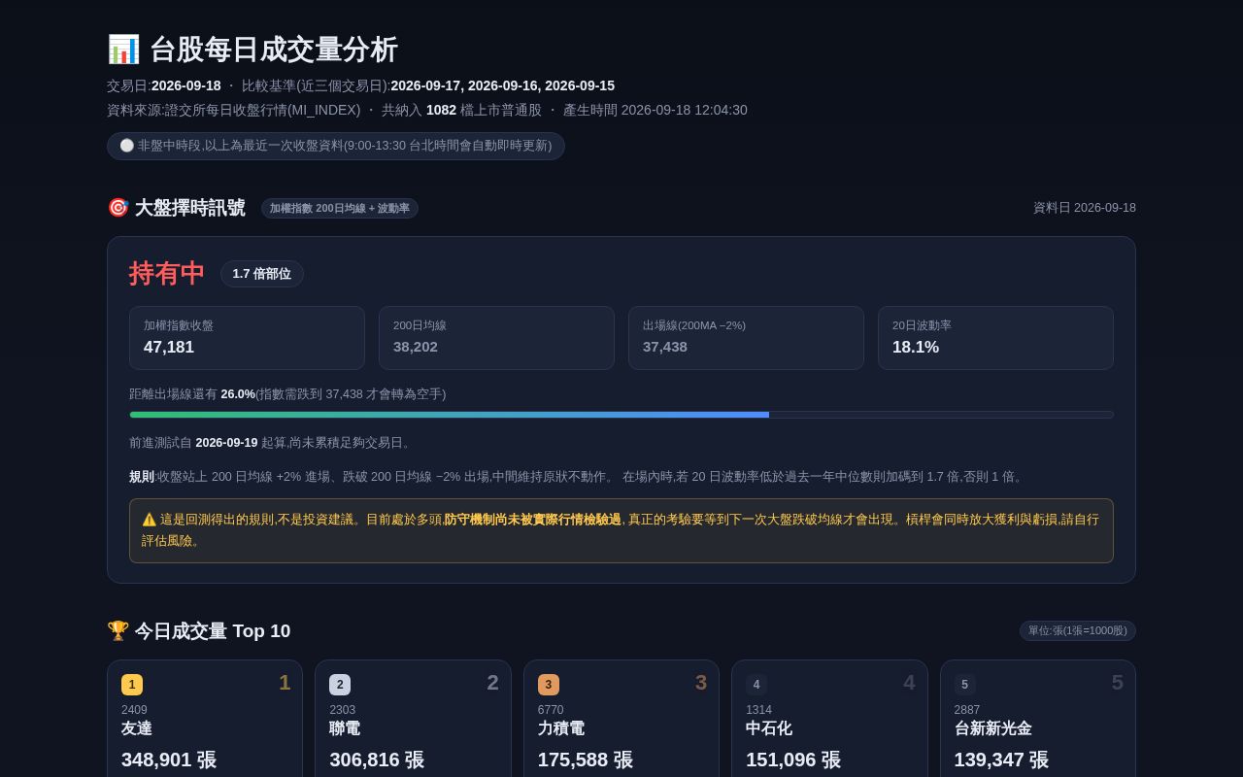Image resolution: width=1243 pixels, height=777 pixels.
Task: Click stock name 聯電 in Top 10
Action: 345,728
